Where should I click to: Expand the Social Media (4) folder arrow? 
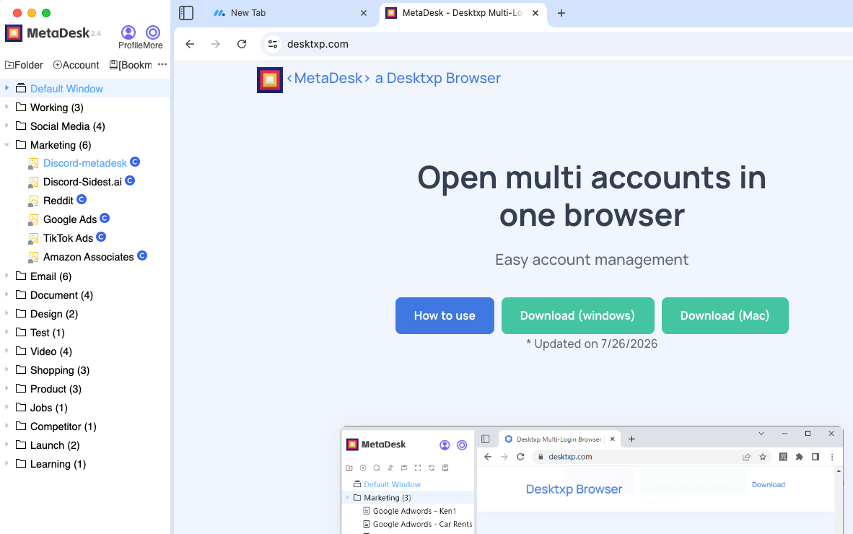pyautogui.click(x=7, y=126)
